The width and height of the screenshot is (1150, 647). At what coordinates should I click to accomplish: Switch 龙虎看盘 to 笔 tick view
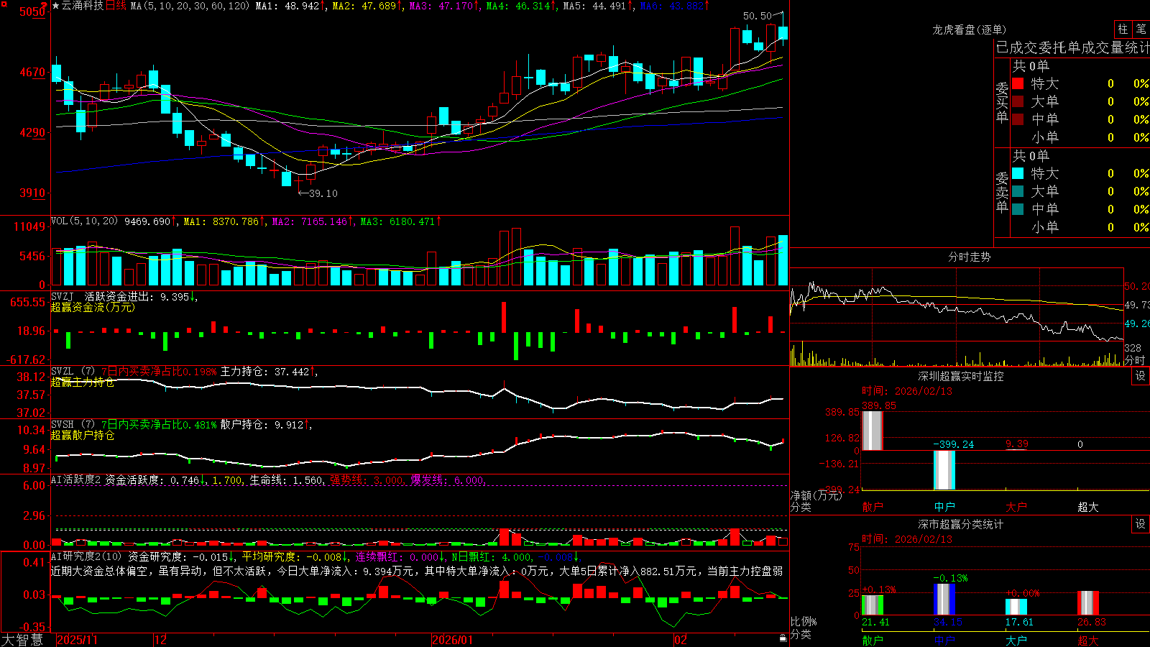[1141, 29]
